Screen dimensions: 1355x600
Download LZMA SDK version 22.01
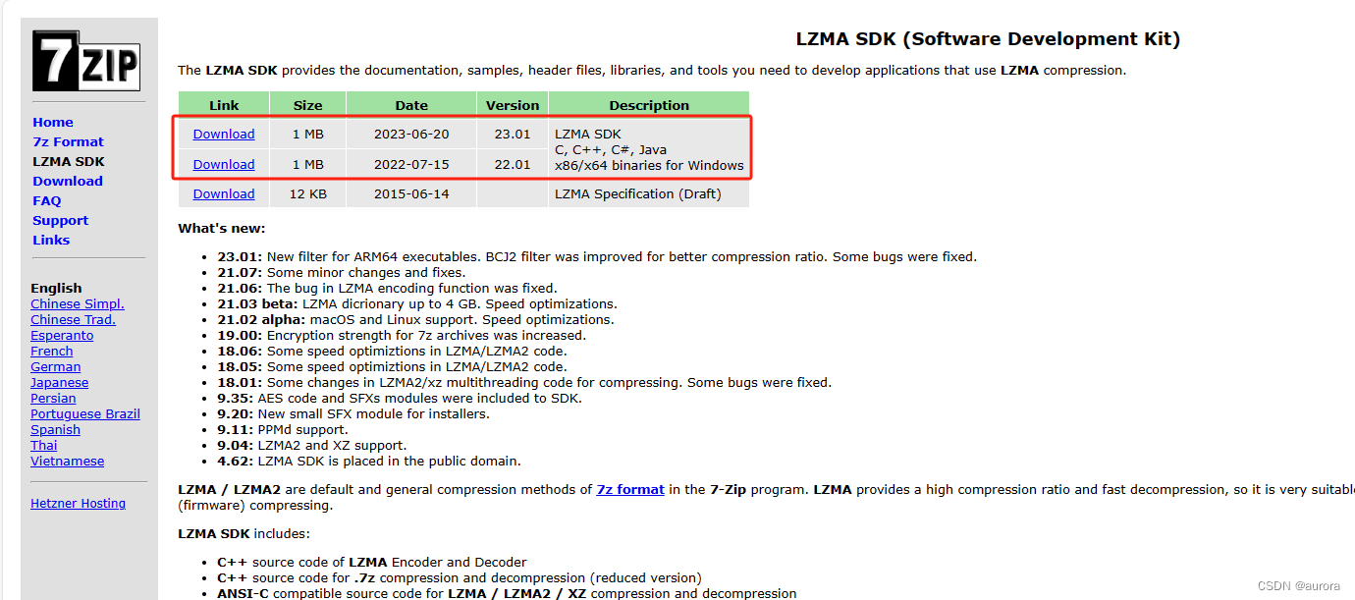coord(224,164)
